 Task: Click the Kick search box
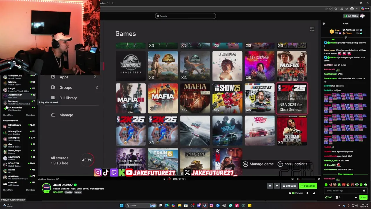pos(185,16)
